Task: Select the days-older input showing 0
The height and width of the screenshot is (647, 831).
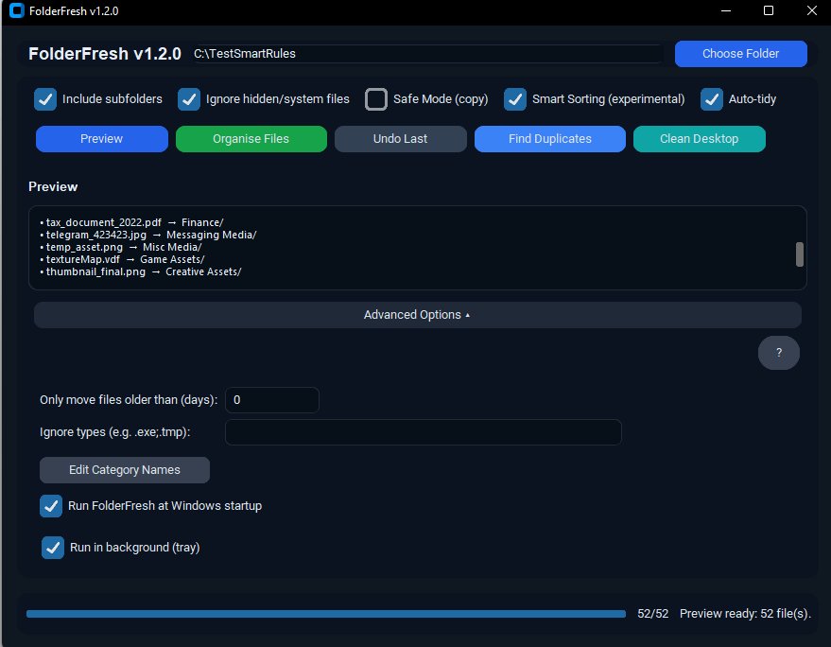Action: point(271,400)
